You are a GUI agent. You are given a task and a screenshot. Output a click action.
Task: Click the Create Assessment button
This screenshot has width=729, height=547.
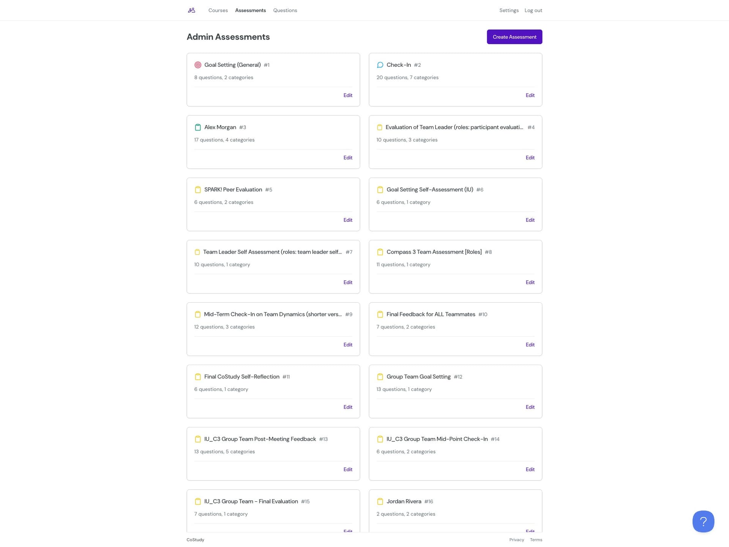click(514, 37)
